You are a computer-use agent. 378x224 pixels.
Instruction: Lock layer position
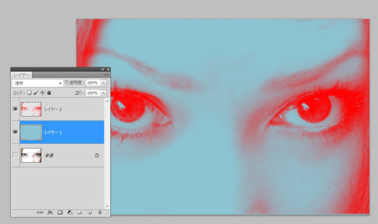tap(43, 93)
